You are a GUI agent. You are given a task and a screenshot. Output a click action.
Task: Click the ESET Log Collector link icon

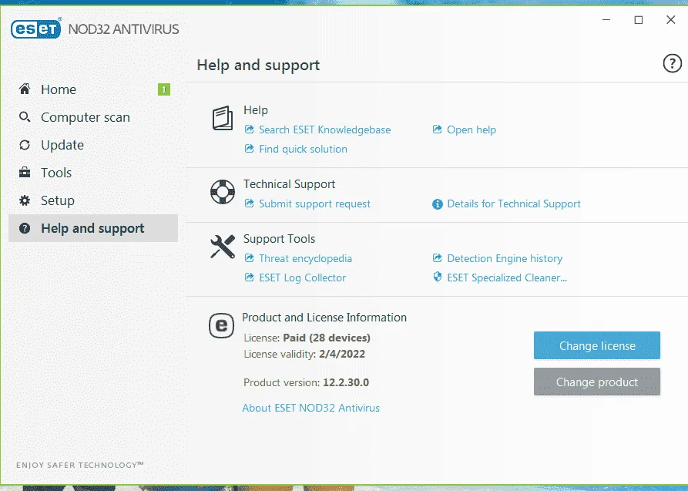pyautogui.click(x=249, y=277)
